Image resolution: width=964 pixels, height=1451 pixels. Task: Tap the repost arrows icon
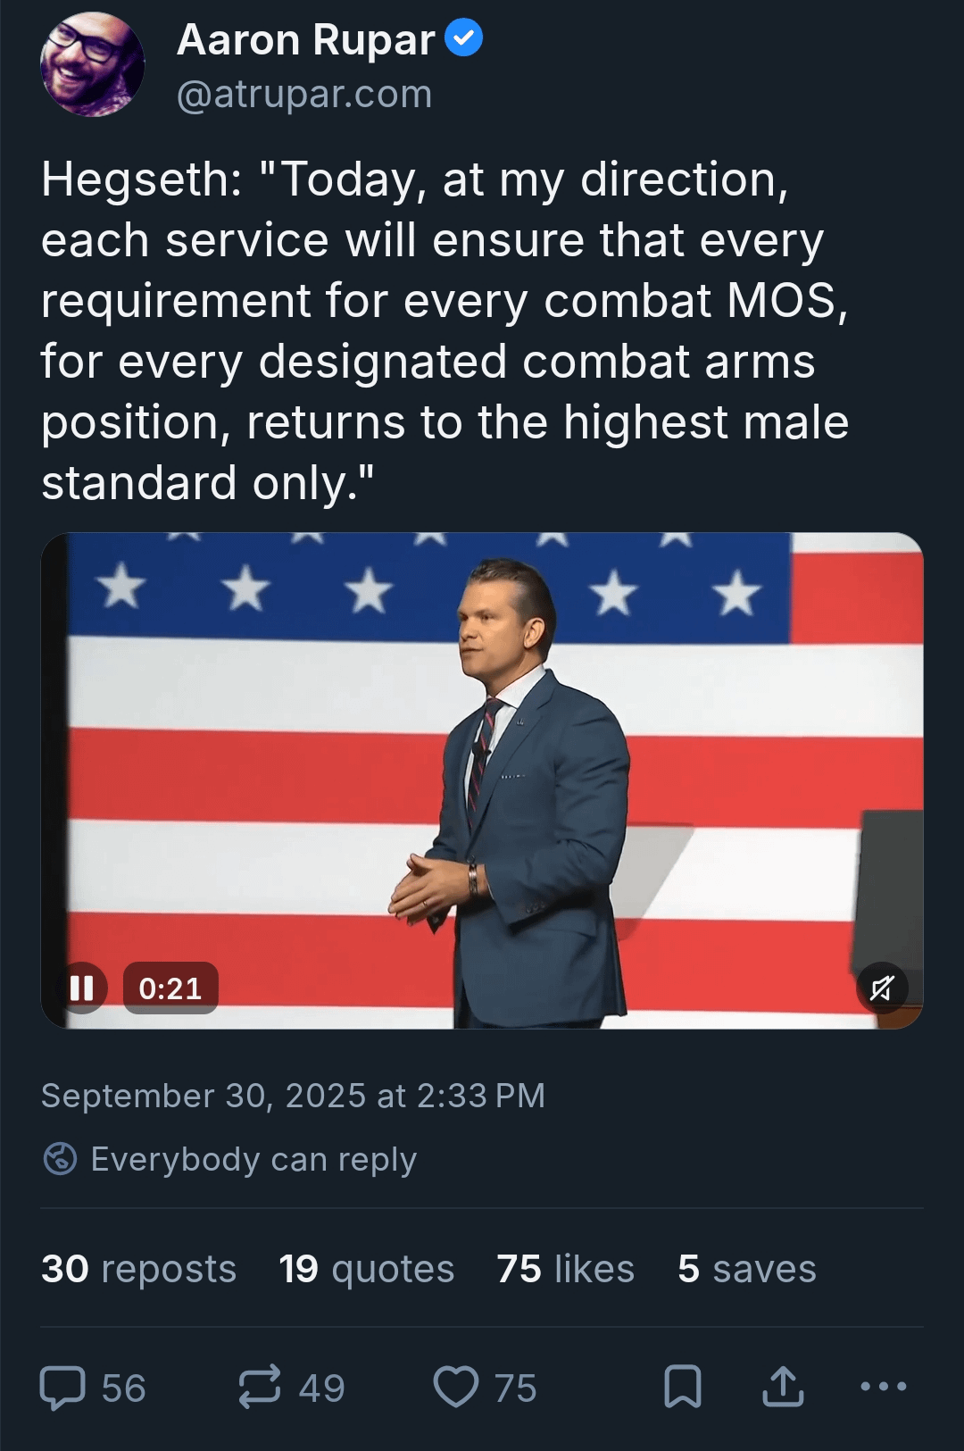click(x=260, y=1387)
